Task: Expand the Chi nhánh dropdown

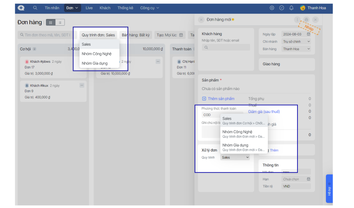Action: point(296,42)
